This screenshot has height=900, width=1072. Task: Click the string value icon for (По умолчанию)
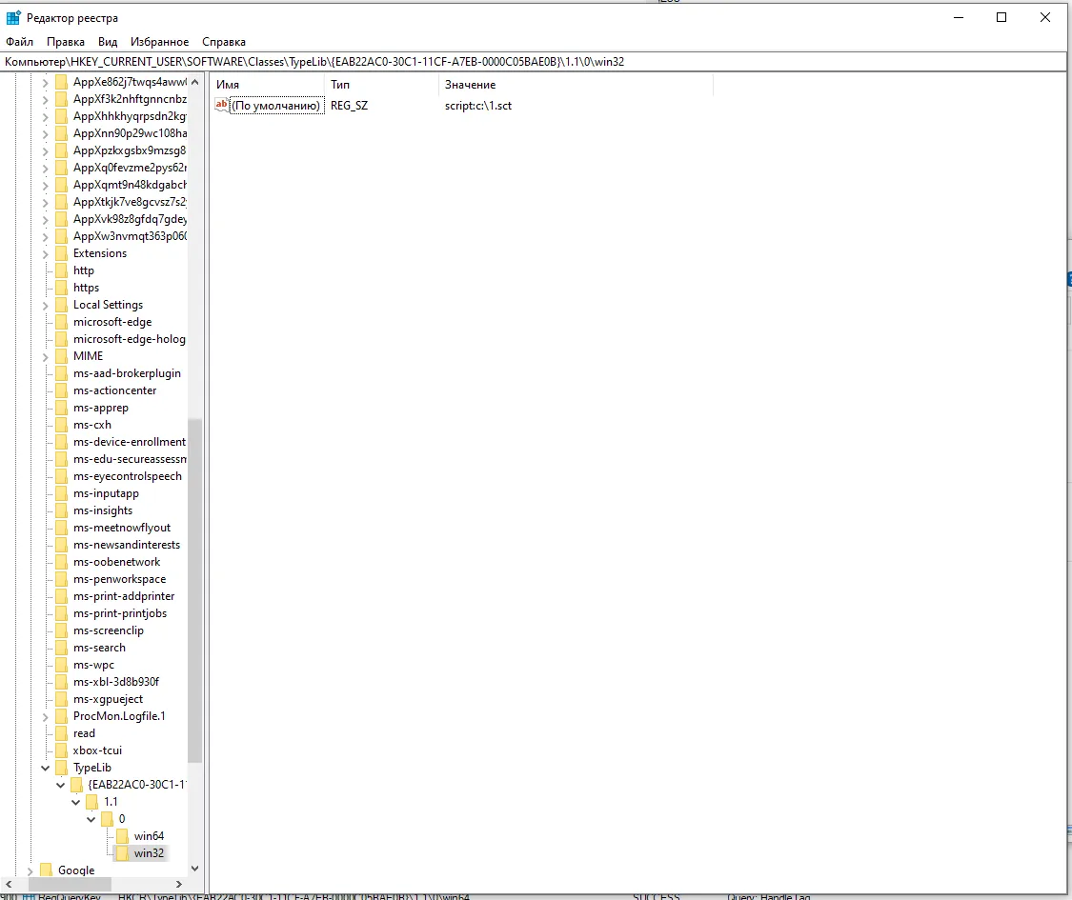pos(222,106)
